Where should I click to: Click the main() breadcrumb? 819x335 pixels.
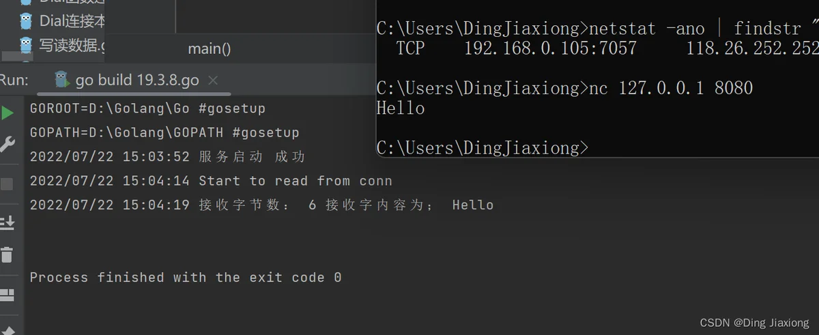coord(210,49)
